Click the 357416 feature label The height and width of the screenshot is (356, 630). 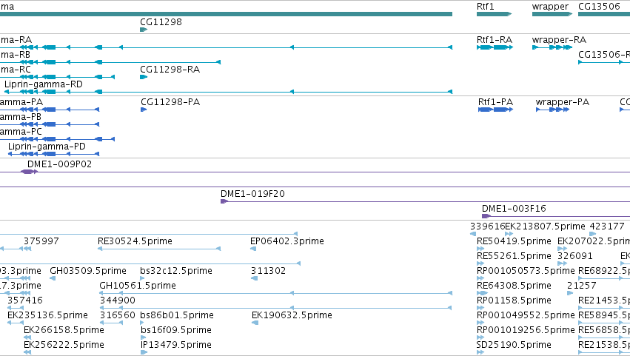[x=24, y=300]
